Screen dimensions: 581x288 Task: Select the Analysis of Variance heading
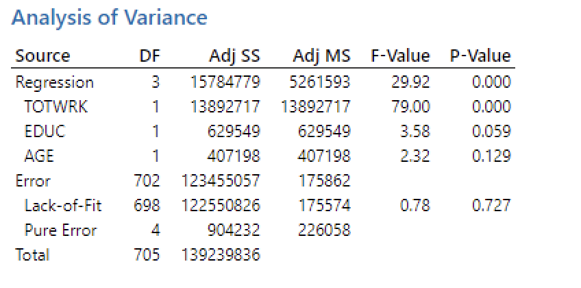tap(110, 17)
